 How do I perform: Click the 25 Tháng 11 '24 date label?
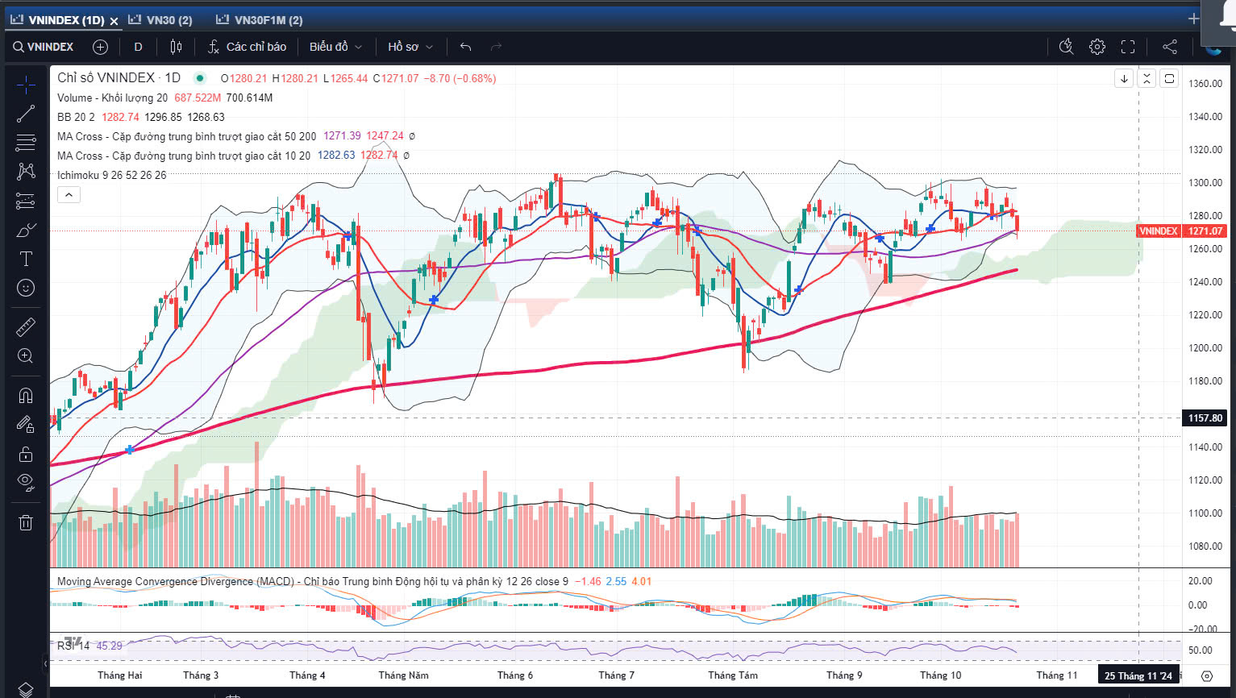coord(1138,675)
